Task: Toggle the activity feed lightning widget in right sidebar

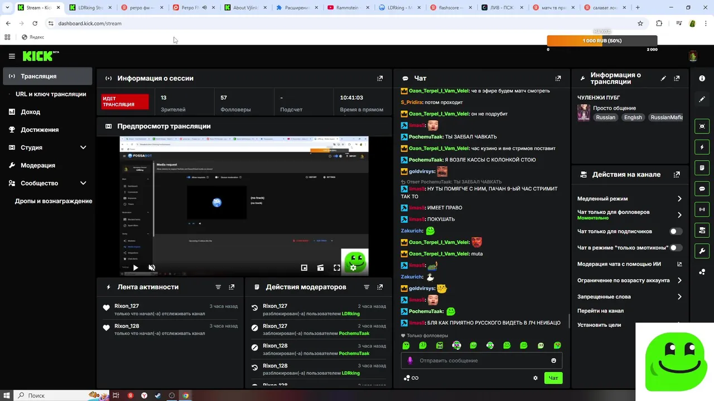Action: [702, 147]
